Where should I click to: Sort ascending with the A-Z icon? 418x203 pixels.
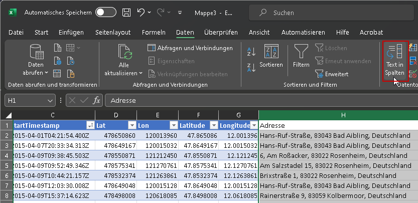(x=252, y=51)
